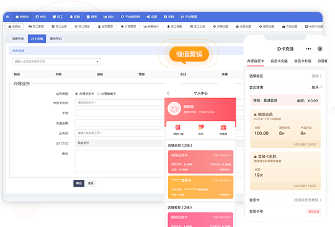Open the 员工佣金 shortcut
The image size is (335, 227).
83,27
